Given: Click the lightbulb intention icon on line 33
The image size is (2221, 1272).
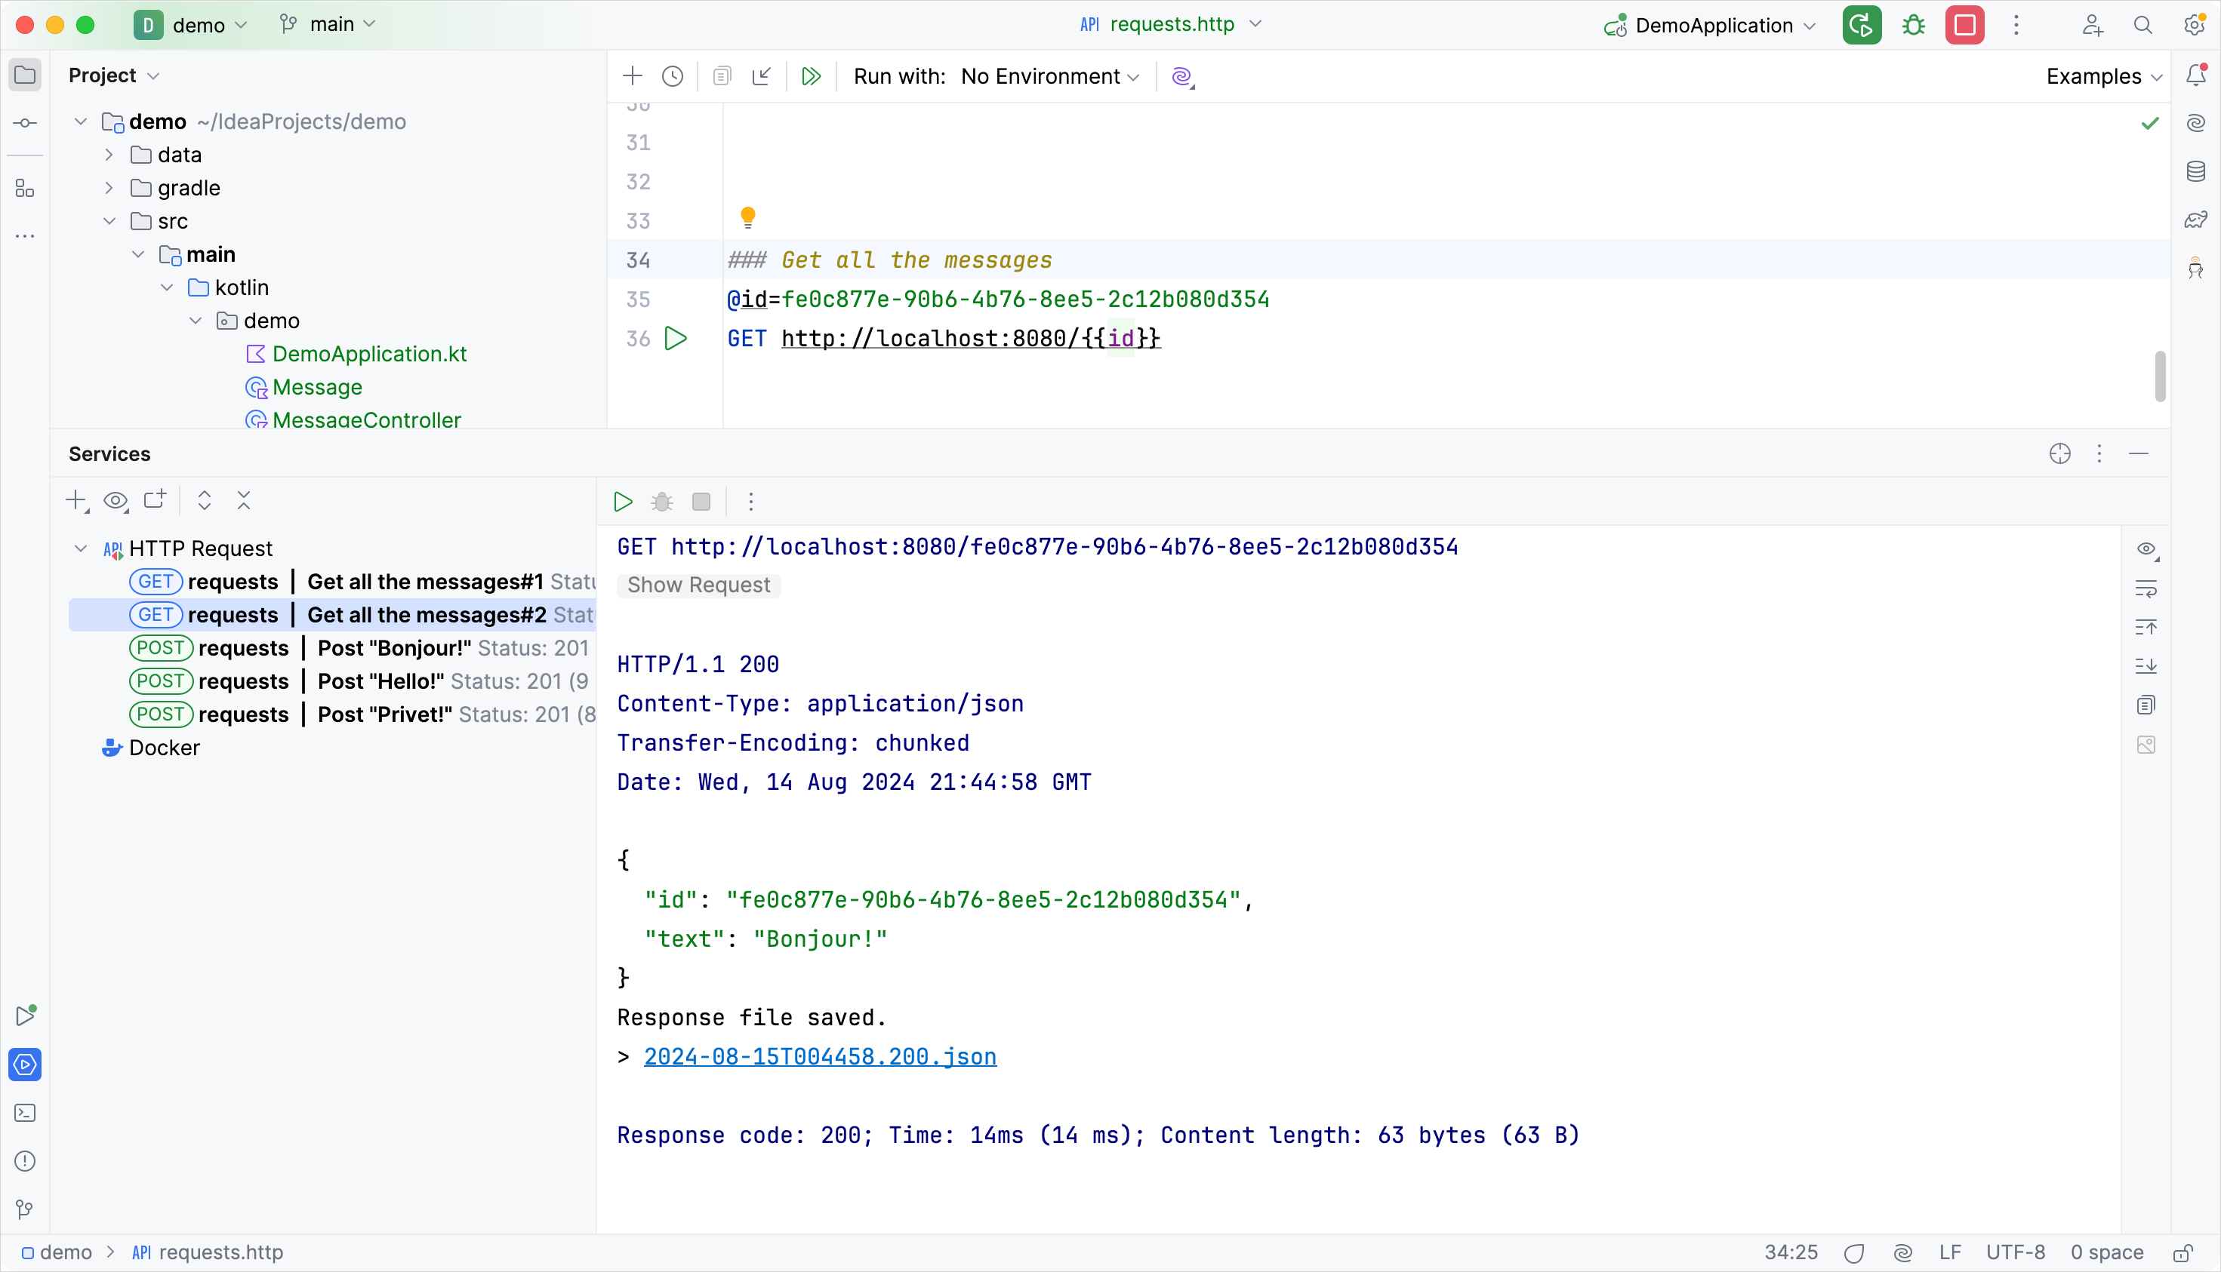Looking at the screenshot, I should [747, 217].
